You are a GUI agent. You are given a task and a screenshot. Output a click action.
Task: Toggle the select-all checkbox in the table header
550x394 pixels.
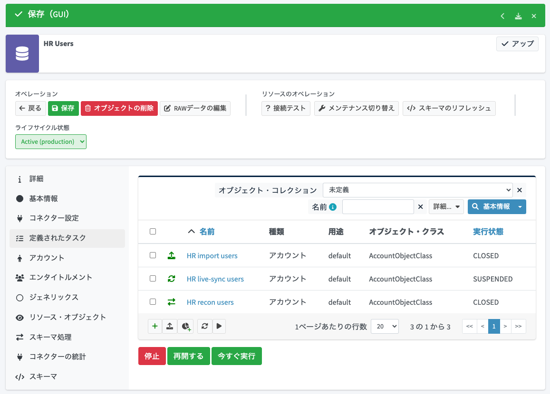153,232
